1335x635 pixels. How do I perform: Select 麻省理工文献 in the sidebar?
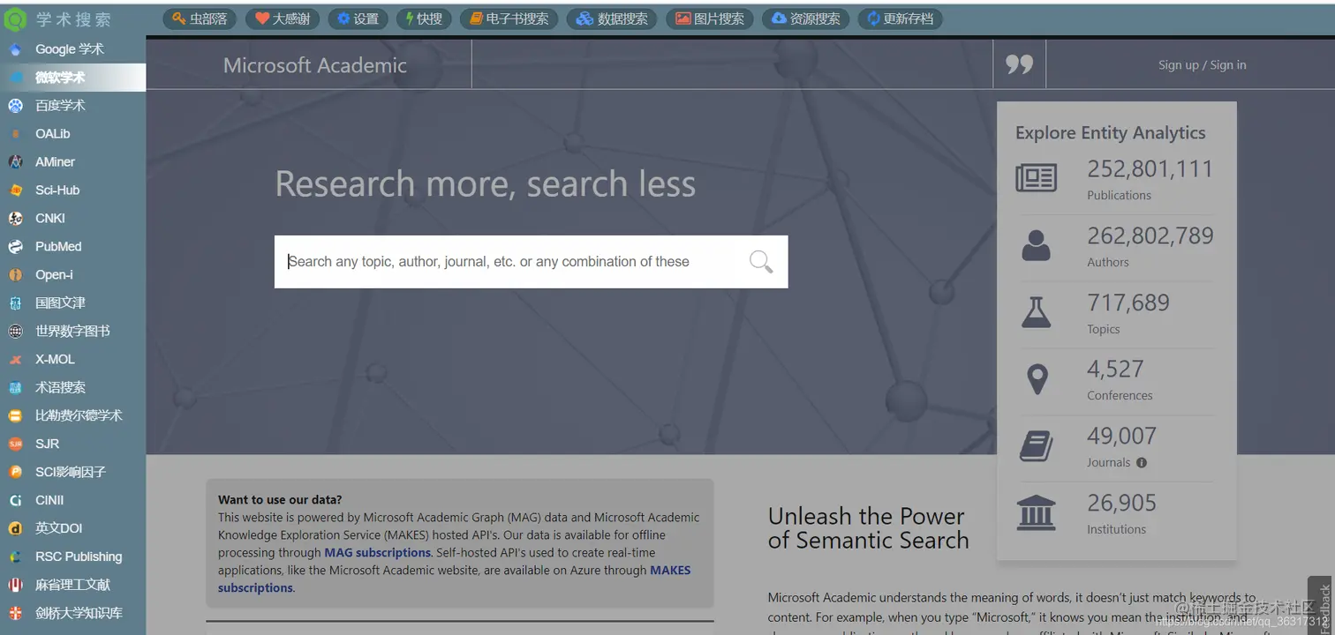[x=72, y=585]
